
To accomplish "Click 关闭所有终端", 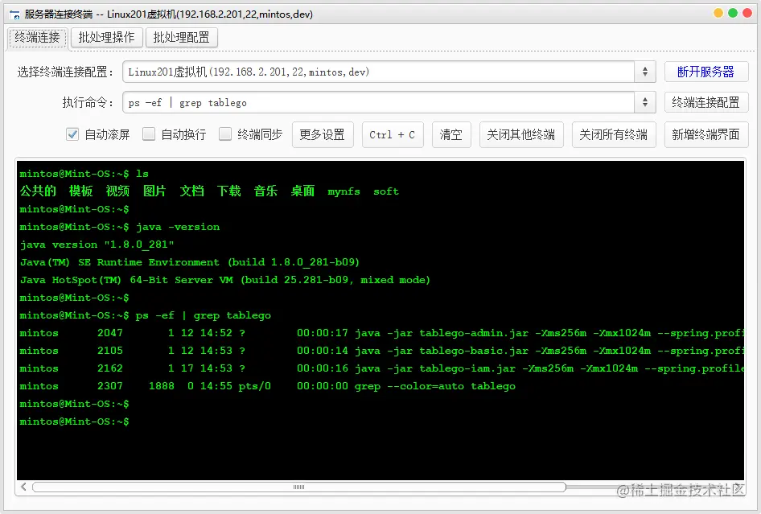I will [x=614, y=134].
